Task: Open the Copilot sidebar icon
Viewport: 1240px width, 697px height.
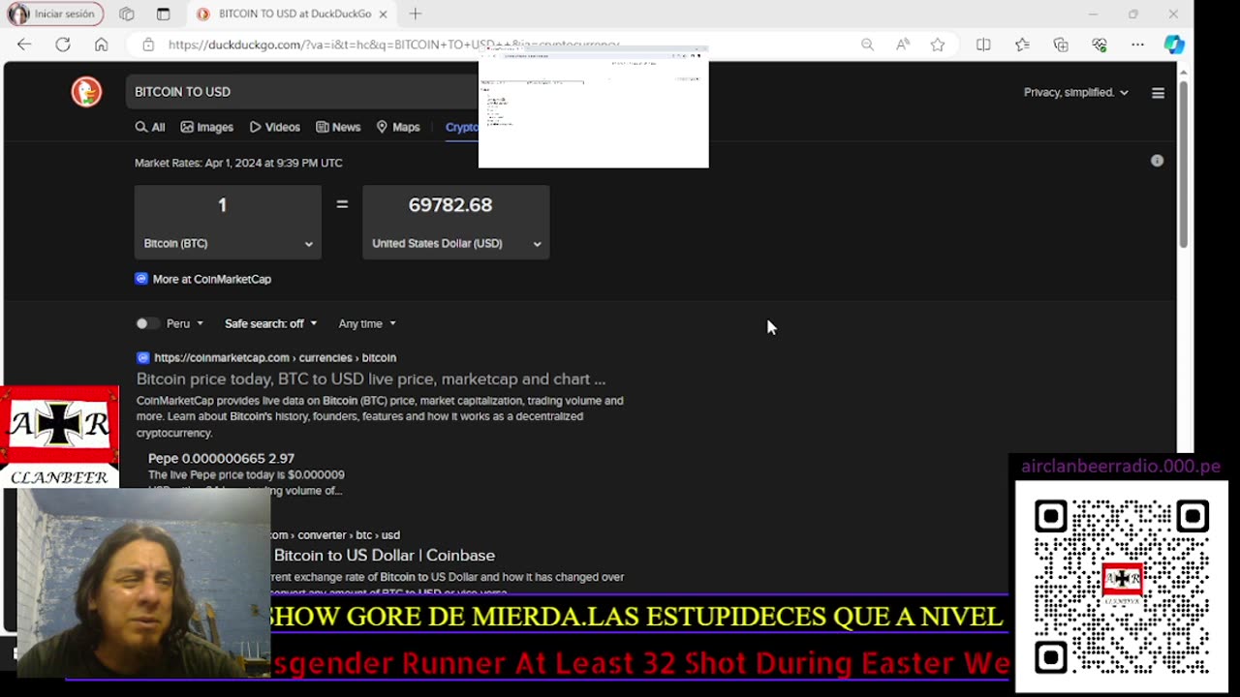Action: pyautogui.click(x=1174, y=45)
